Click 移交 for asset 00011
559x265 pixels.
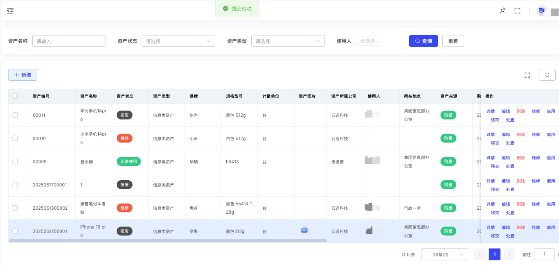pos(495,120)
